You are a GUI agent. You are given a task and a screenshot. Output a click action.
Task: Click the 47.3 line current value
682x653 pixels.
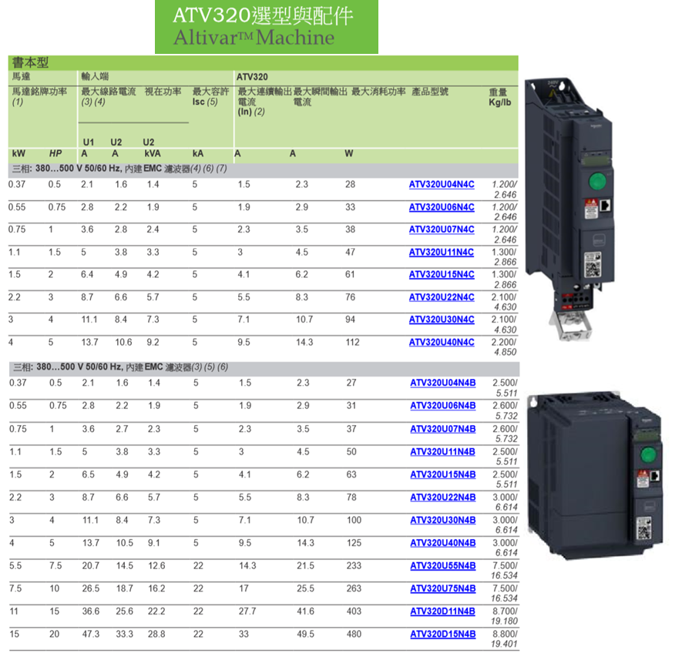pyautogui.click(x=90, y=635)
